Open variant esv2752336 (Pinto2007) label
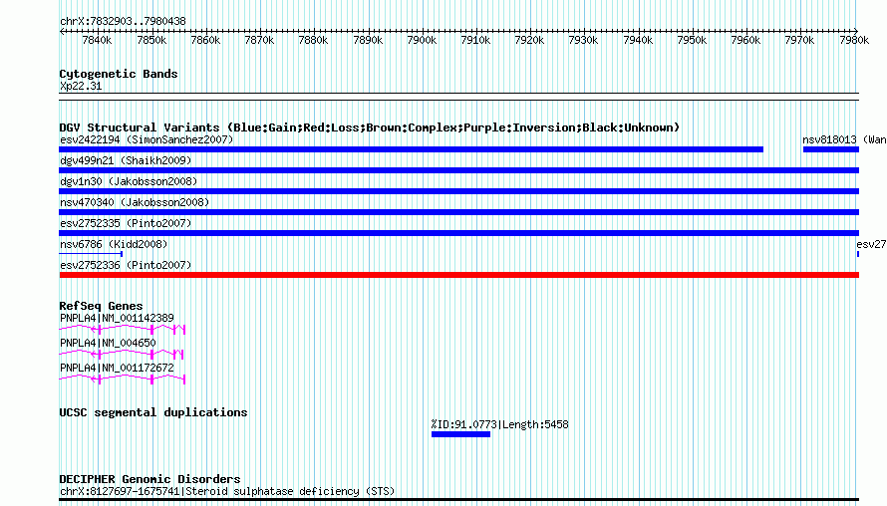 (126, 265)
